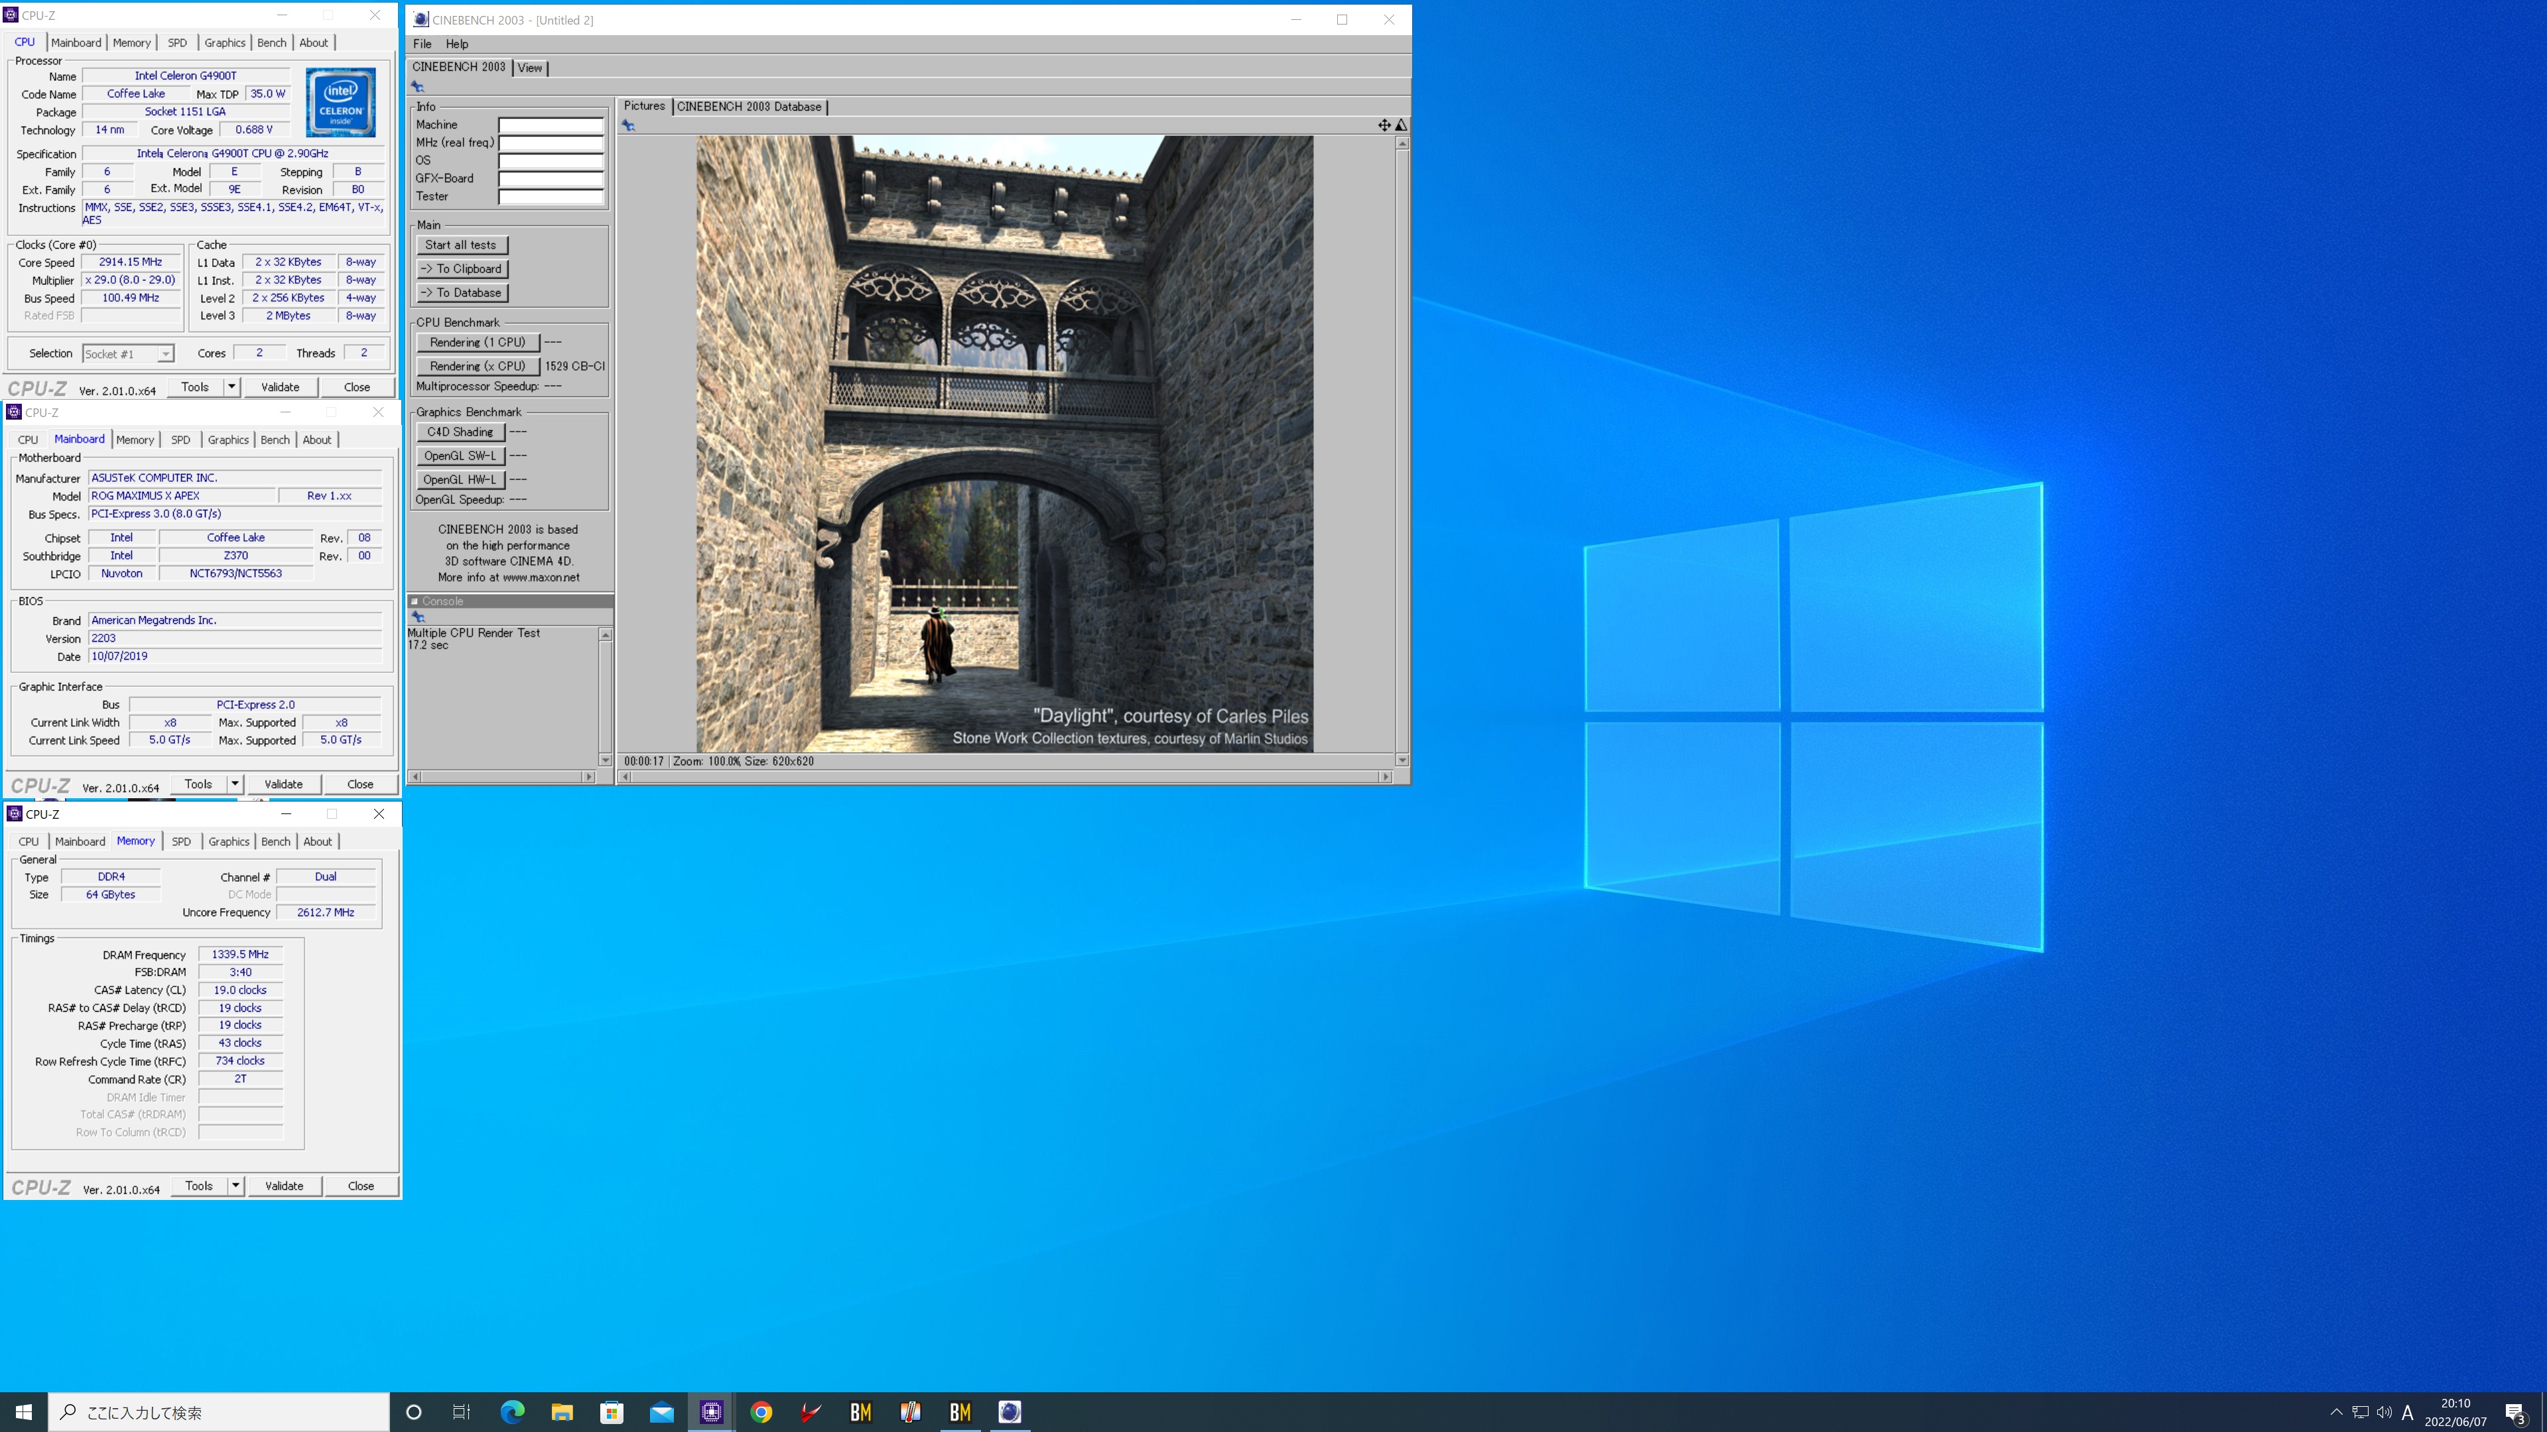Open the File menu in CINEBENCH

(x=423, y=44)
